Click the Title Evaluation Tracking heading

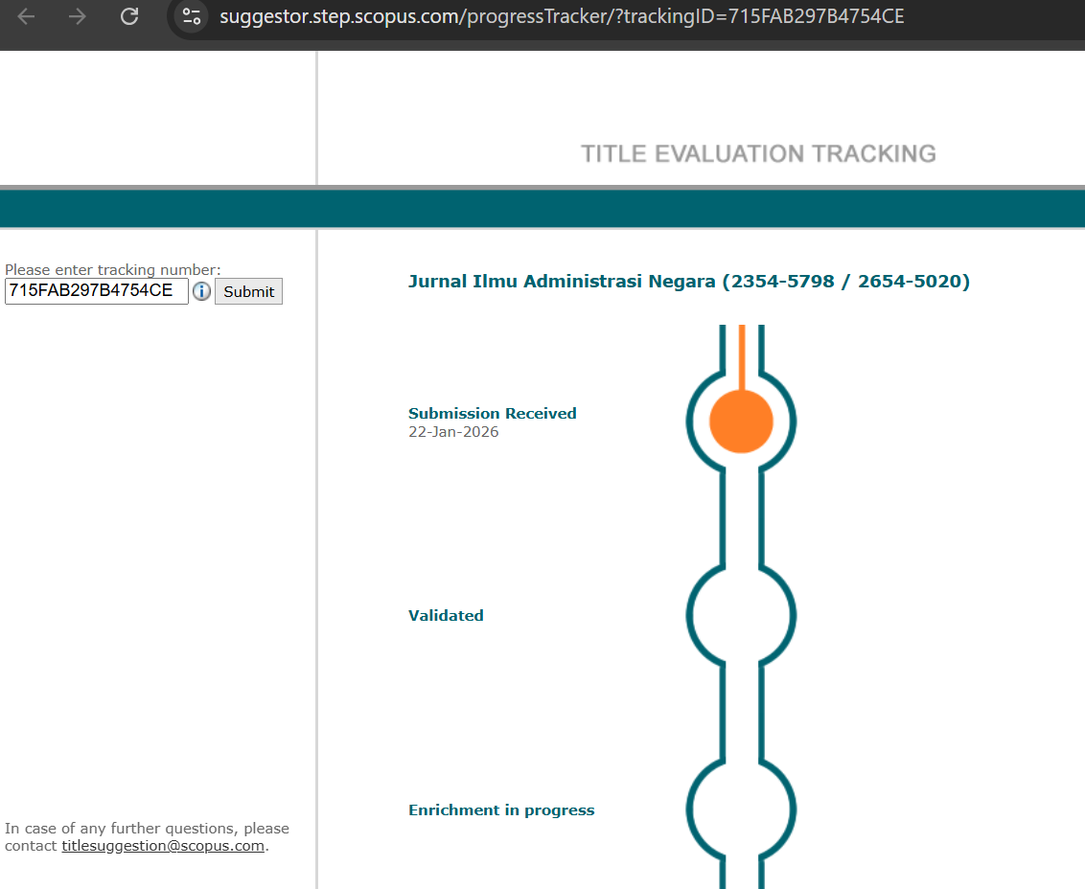coord(758,154)
